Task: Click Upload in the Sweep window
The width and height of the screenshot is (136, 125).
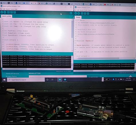Action: (x=79, y=13)
